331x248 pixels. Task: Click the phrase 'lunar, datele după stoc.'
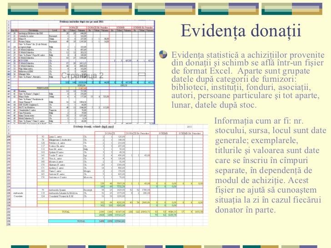coord(214,105)
